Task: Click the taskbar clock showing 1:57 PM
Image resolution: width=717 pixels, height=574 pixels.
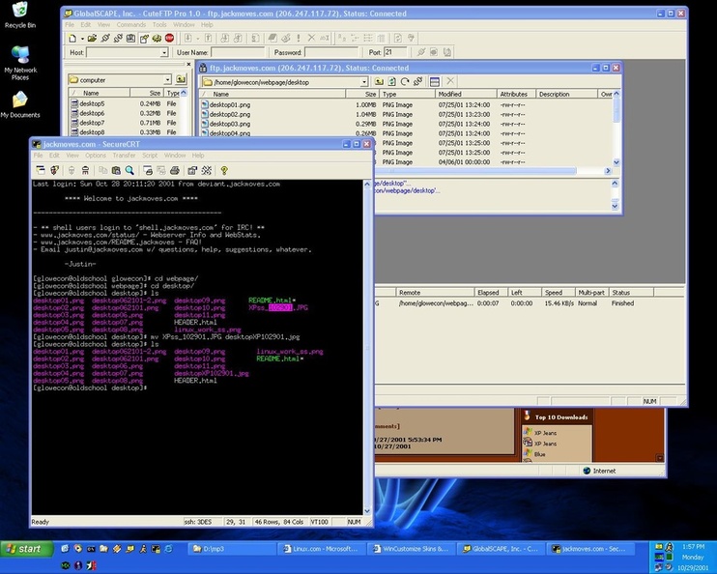Action: pyautogui.click(x=693, y=547)
